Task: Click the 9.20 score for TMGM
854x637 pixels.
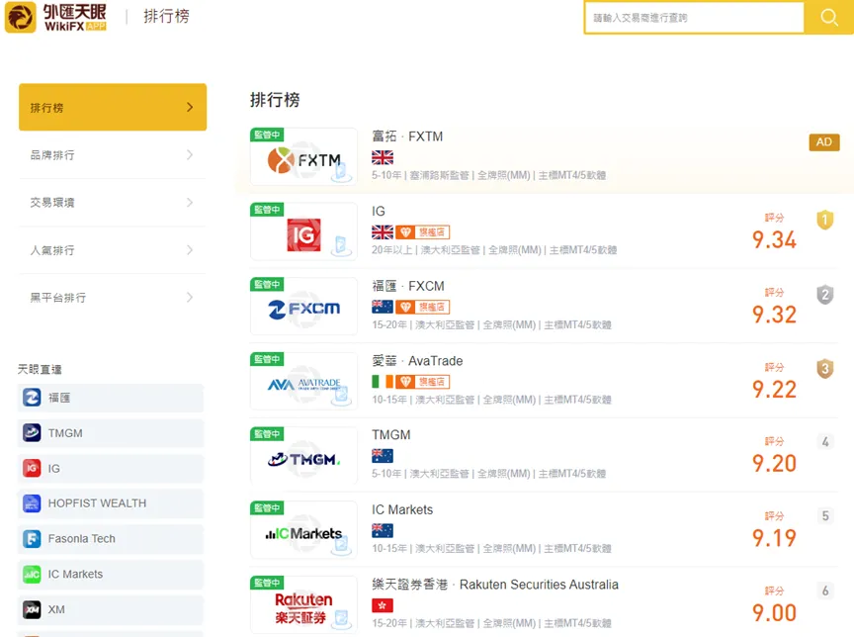Action: (x=774, y=463)
